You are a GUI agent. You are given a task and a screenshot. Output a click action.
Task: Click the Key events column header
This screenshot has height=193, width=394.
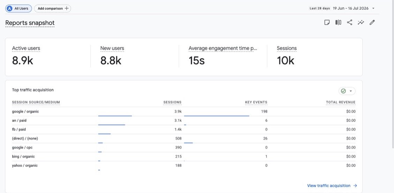point(256,102)
